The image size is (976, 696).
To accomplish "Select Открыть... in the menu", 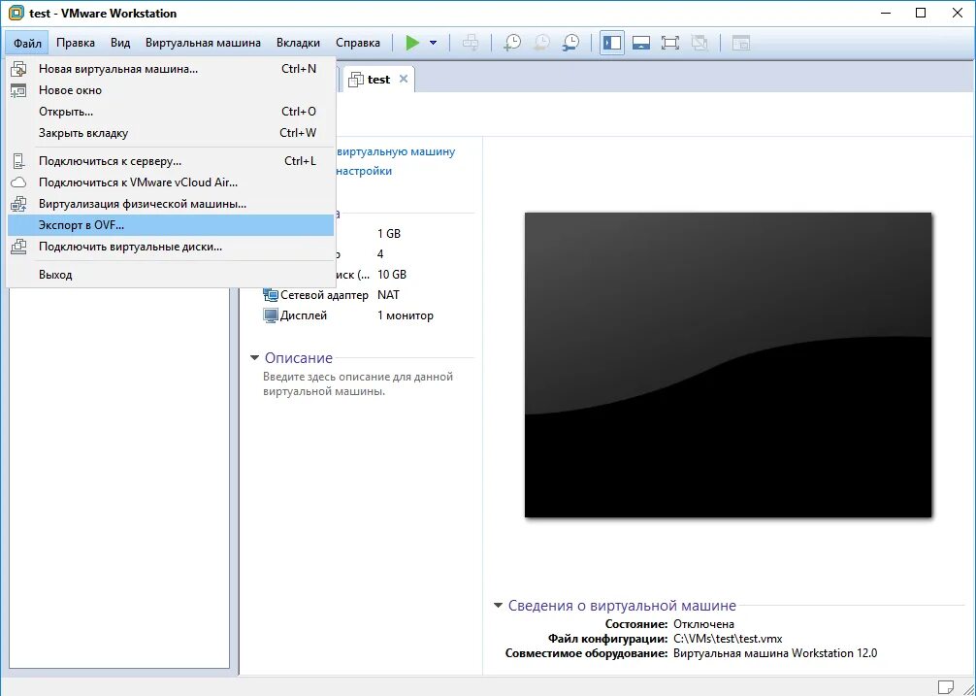I will point(171,112).
